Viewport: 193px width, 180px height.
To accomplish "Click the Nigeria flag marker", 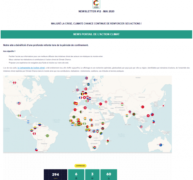I will pos(84,124).
